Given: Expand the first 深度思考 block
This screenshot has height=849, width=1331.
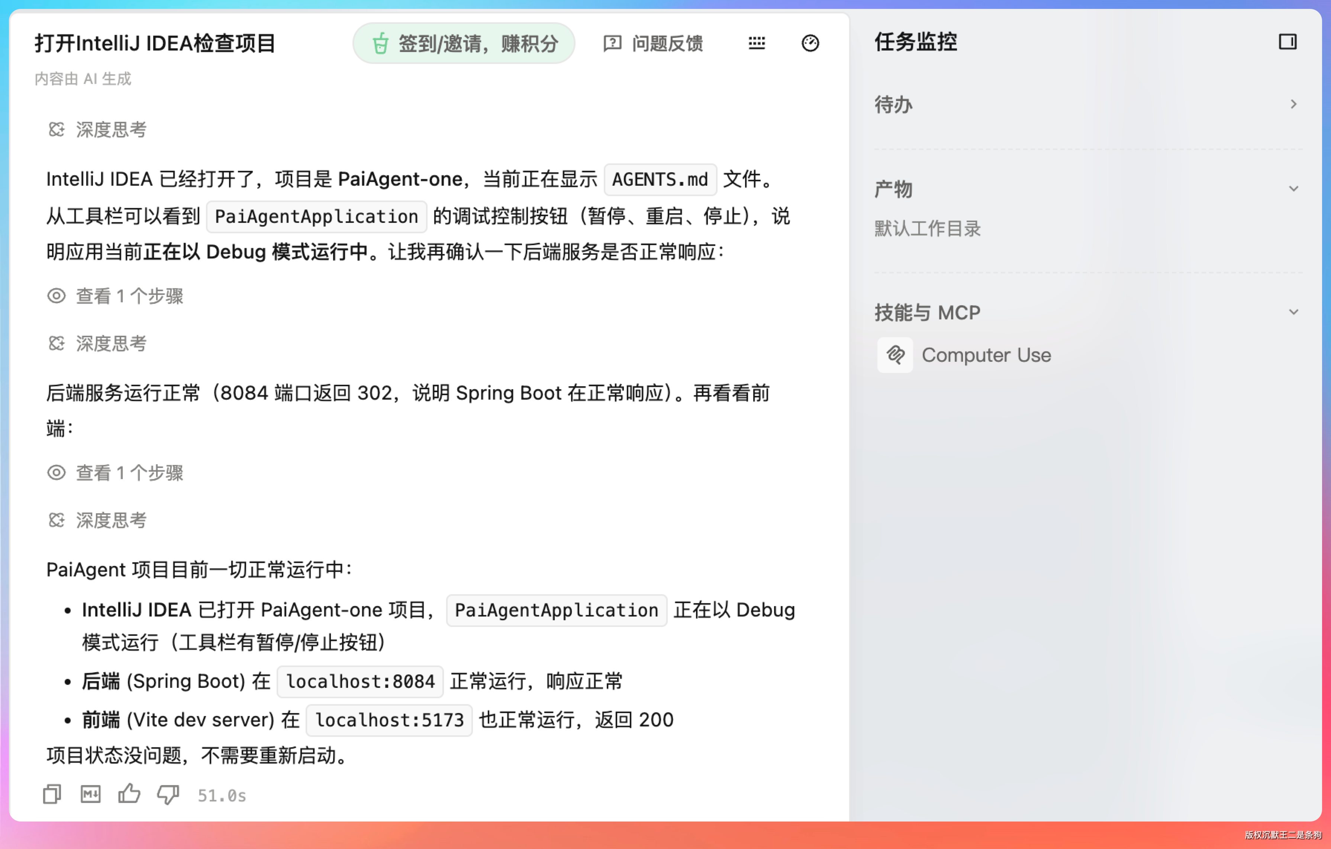Looking at the screenshot, I should pos(97,130).
